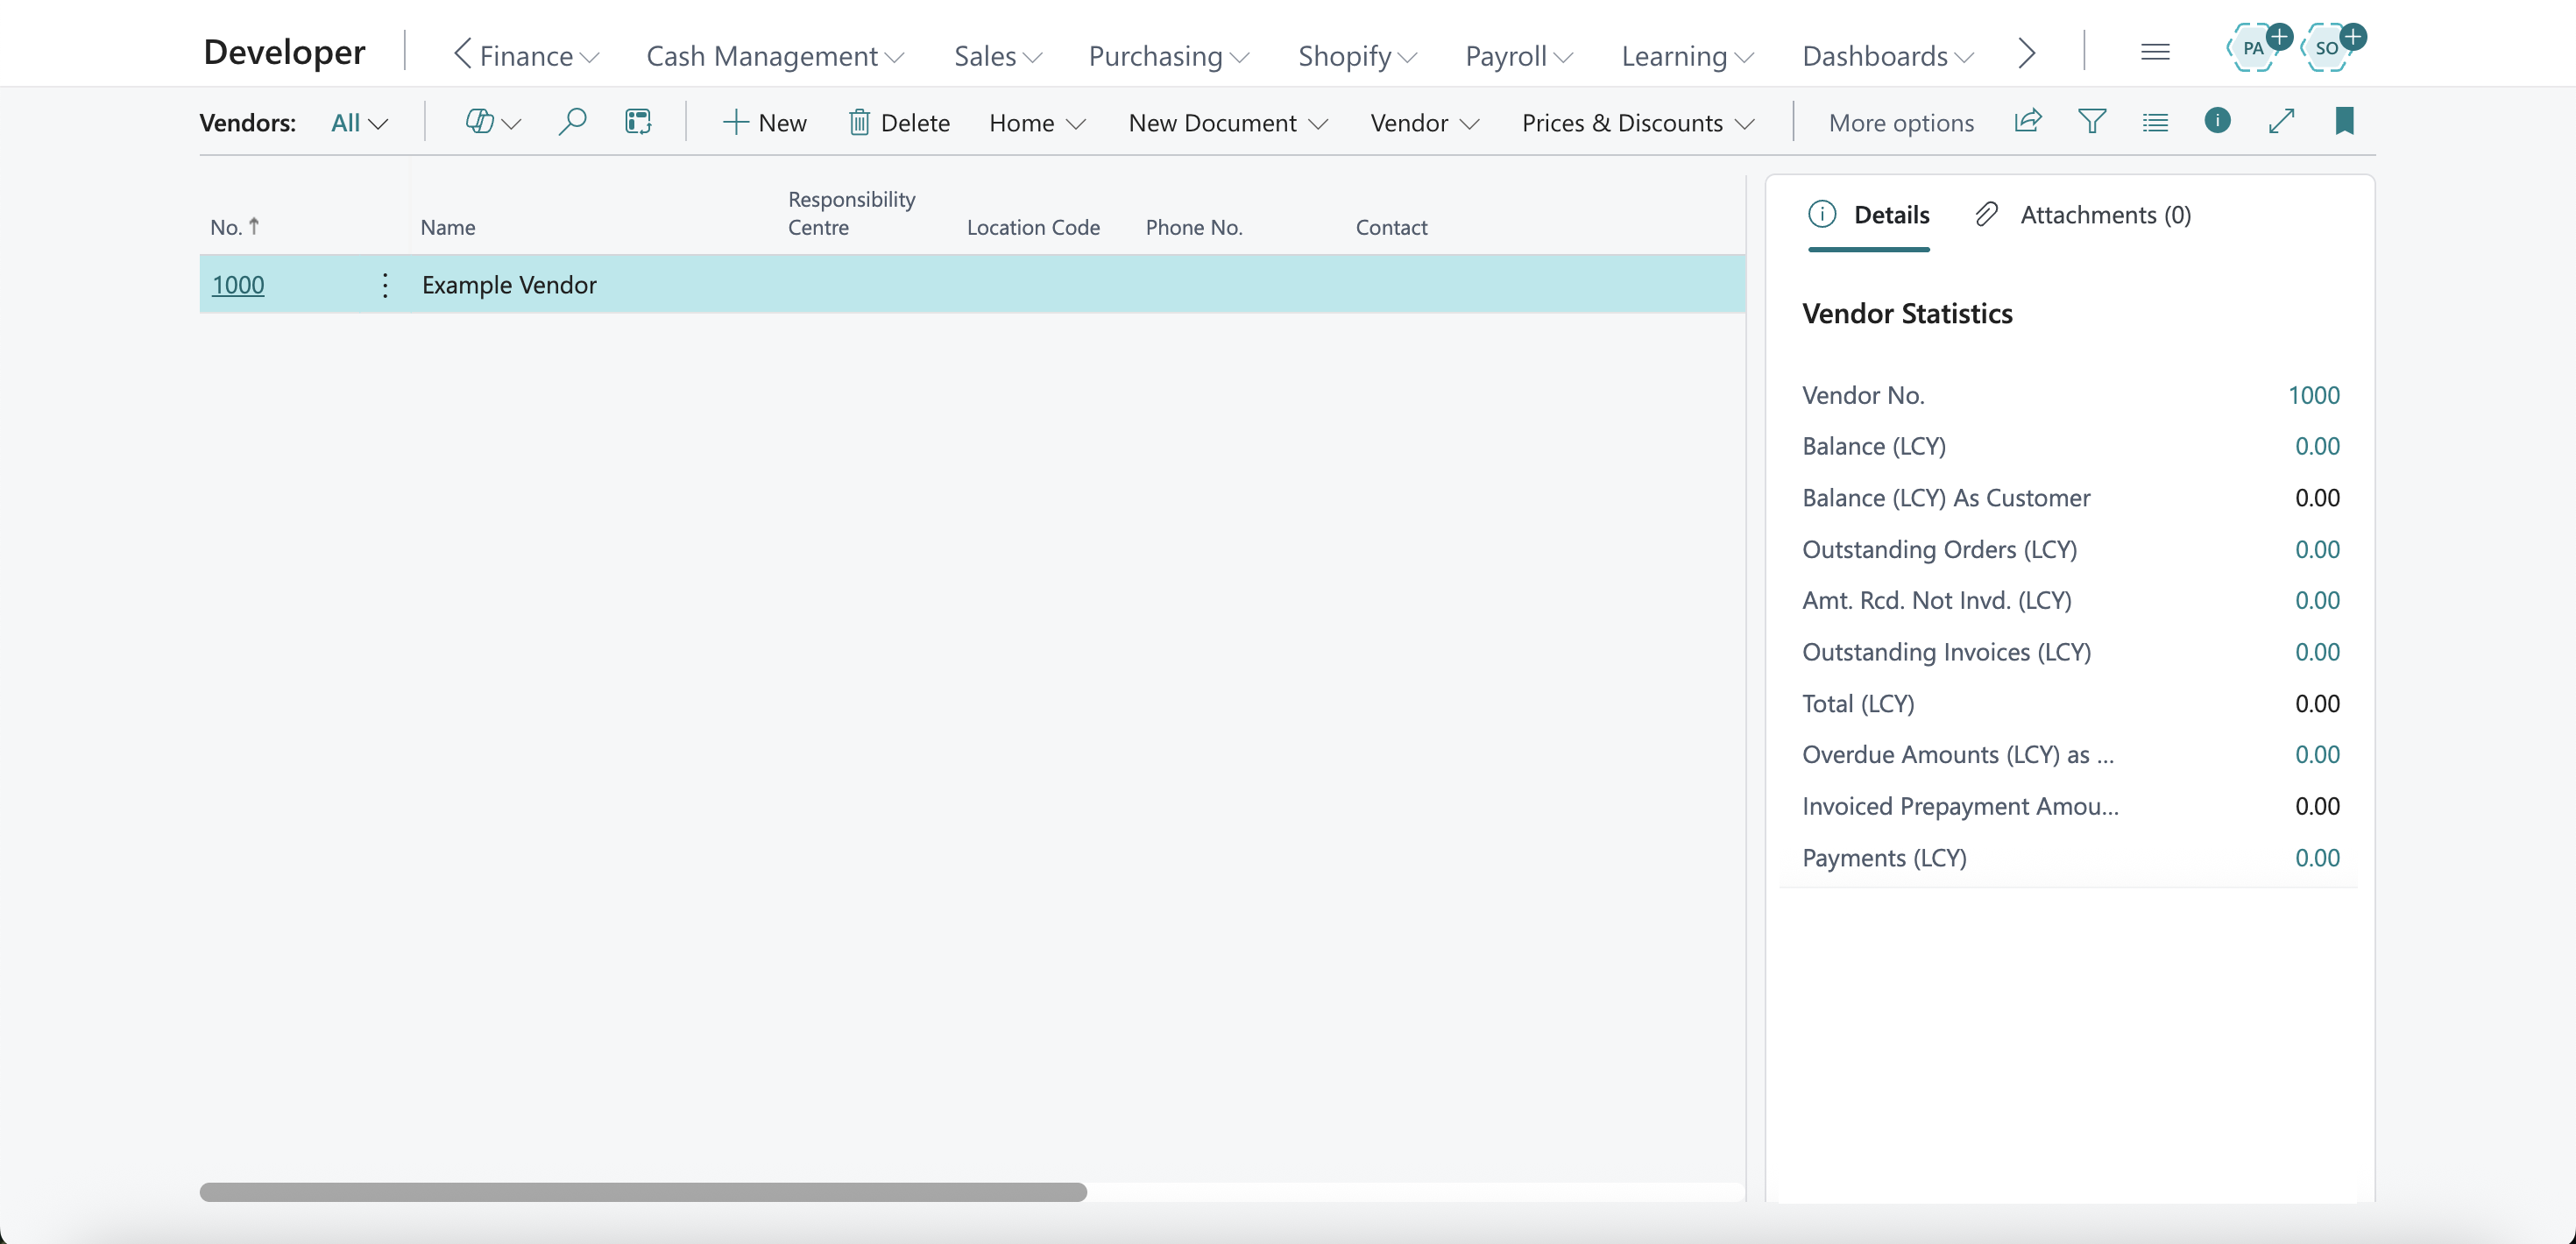The height and width of the screenshot is (1244, 2576).
Task: Open the hamburger menu icon
Action: 2155,52
